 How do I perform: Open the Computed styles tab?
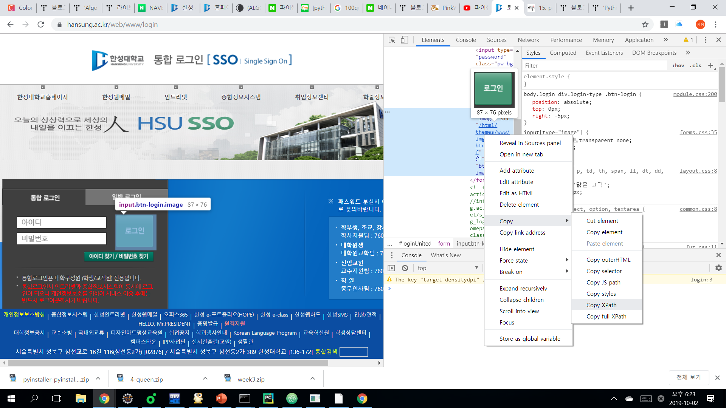(x=563, y=53)
